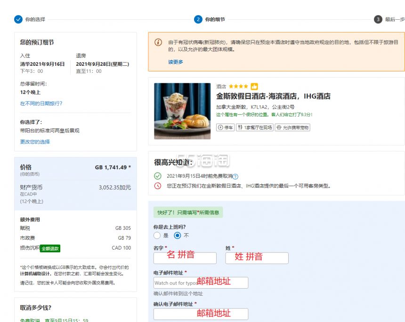The height and width of the screenshot is (322, 405).
Task: Click the 电子邮件地址 input field
Action: click(x=201, y=283)
